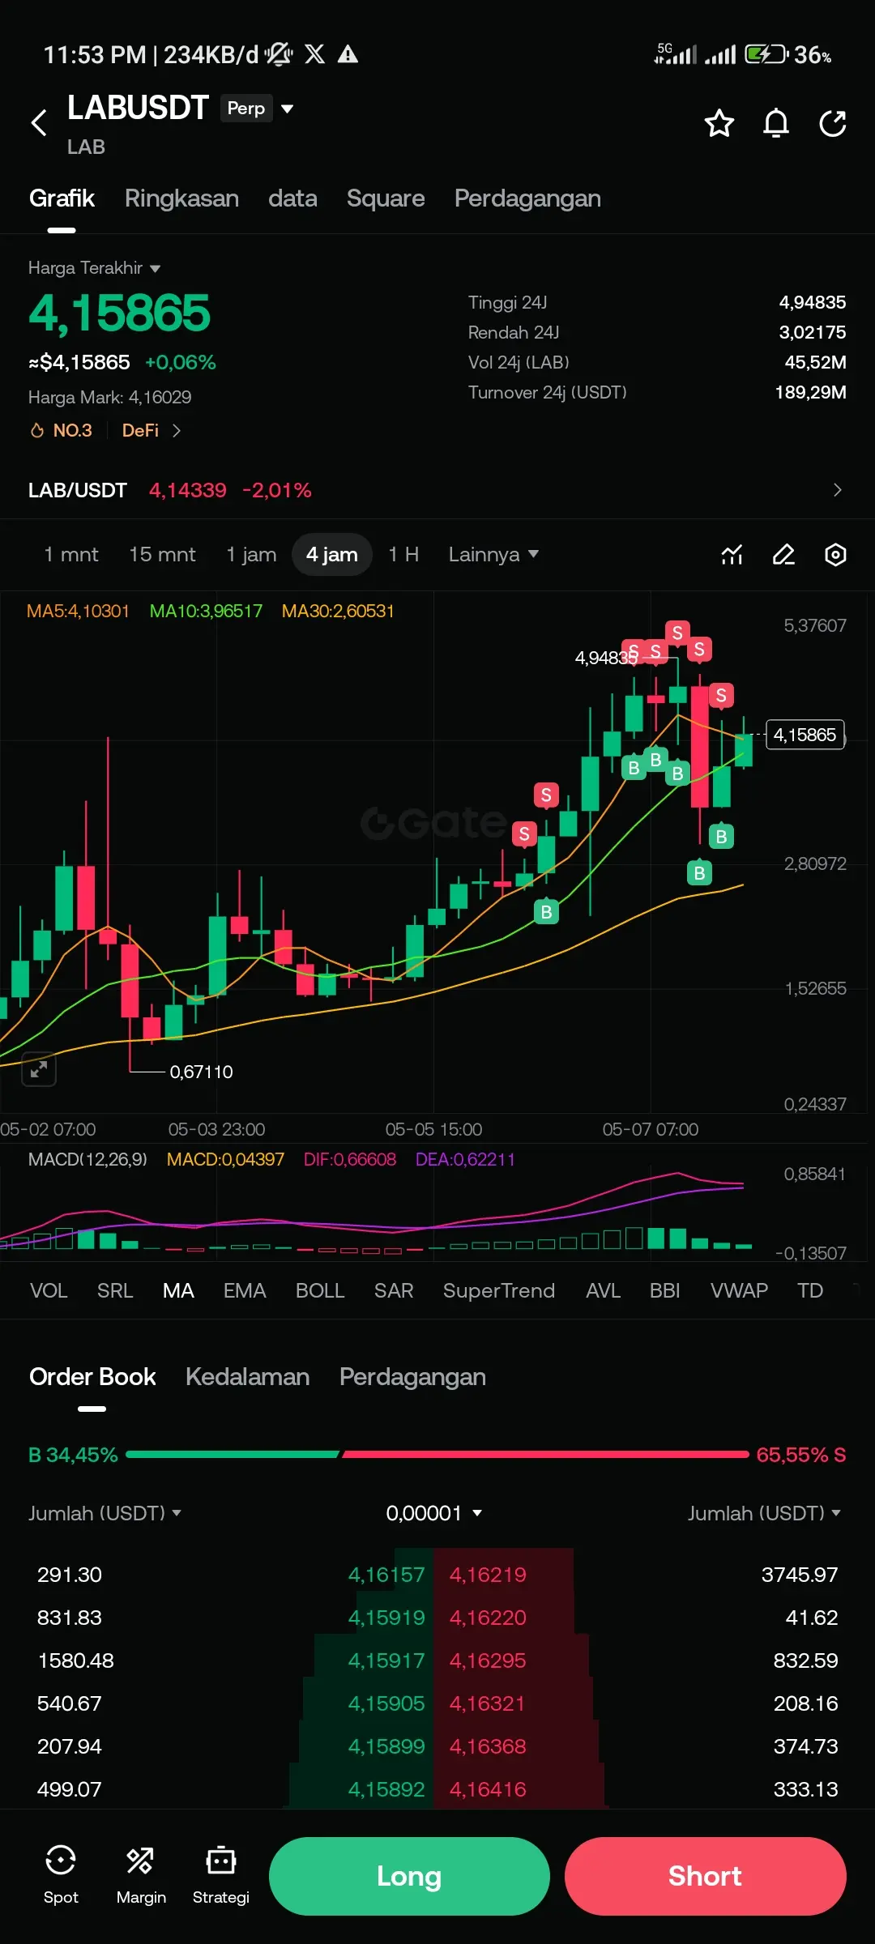Tap the Harga Mark: 4,16029 text

coord(109,398)
